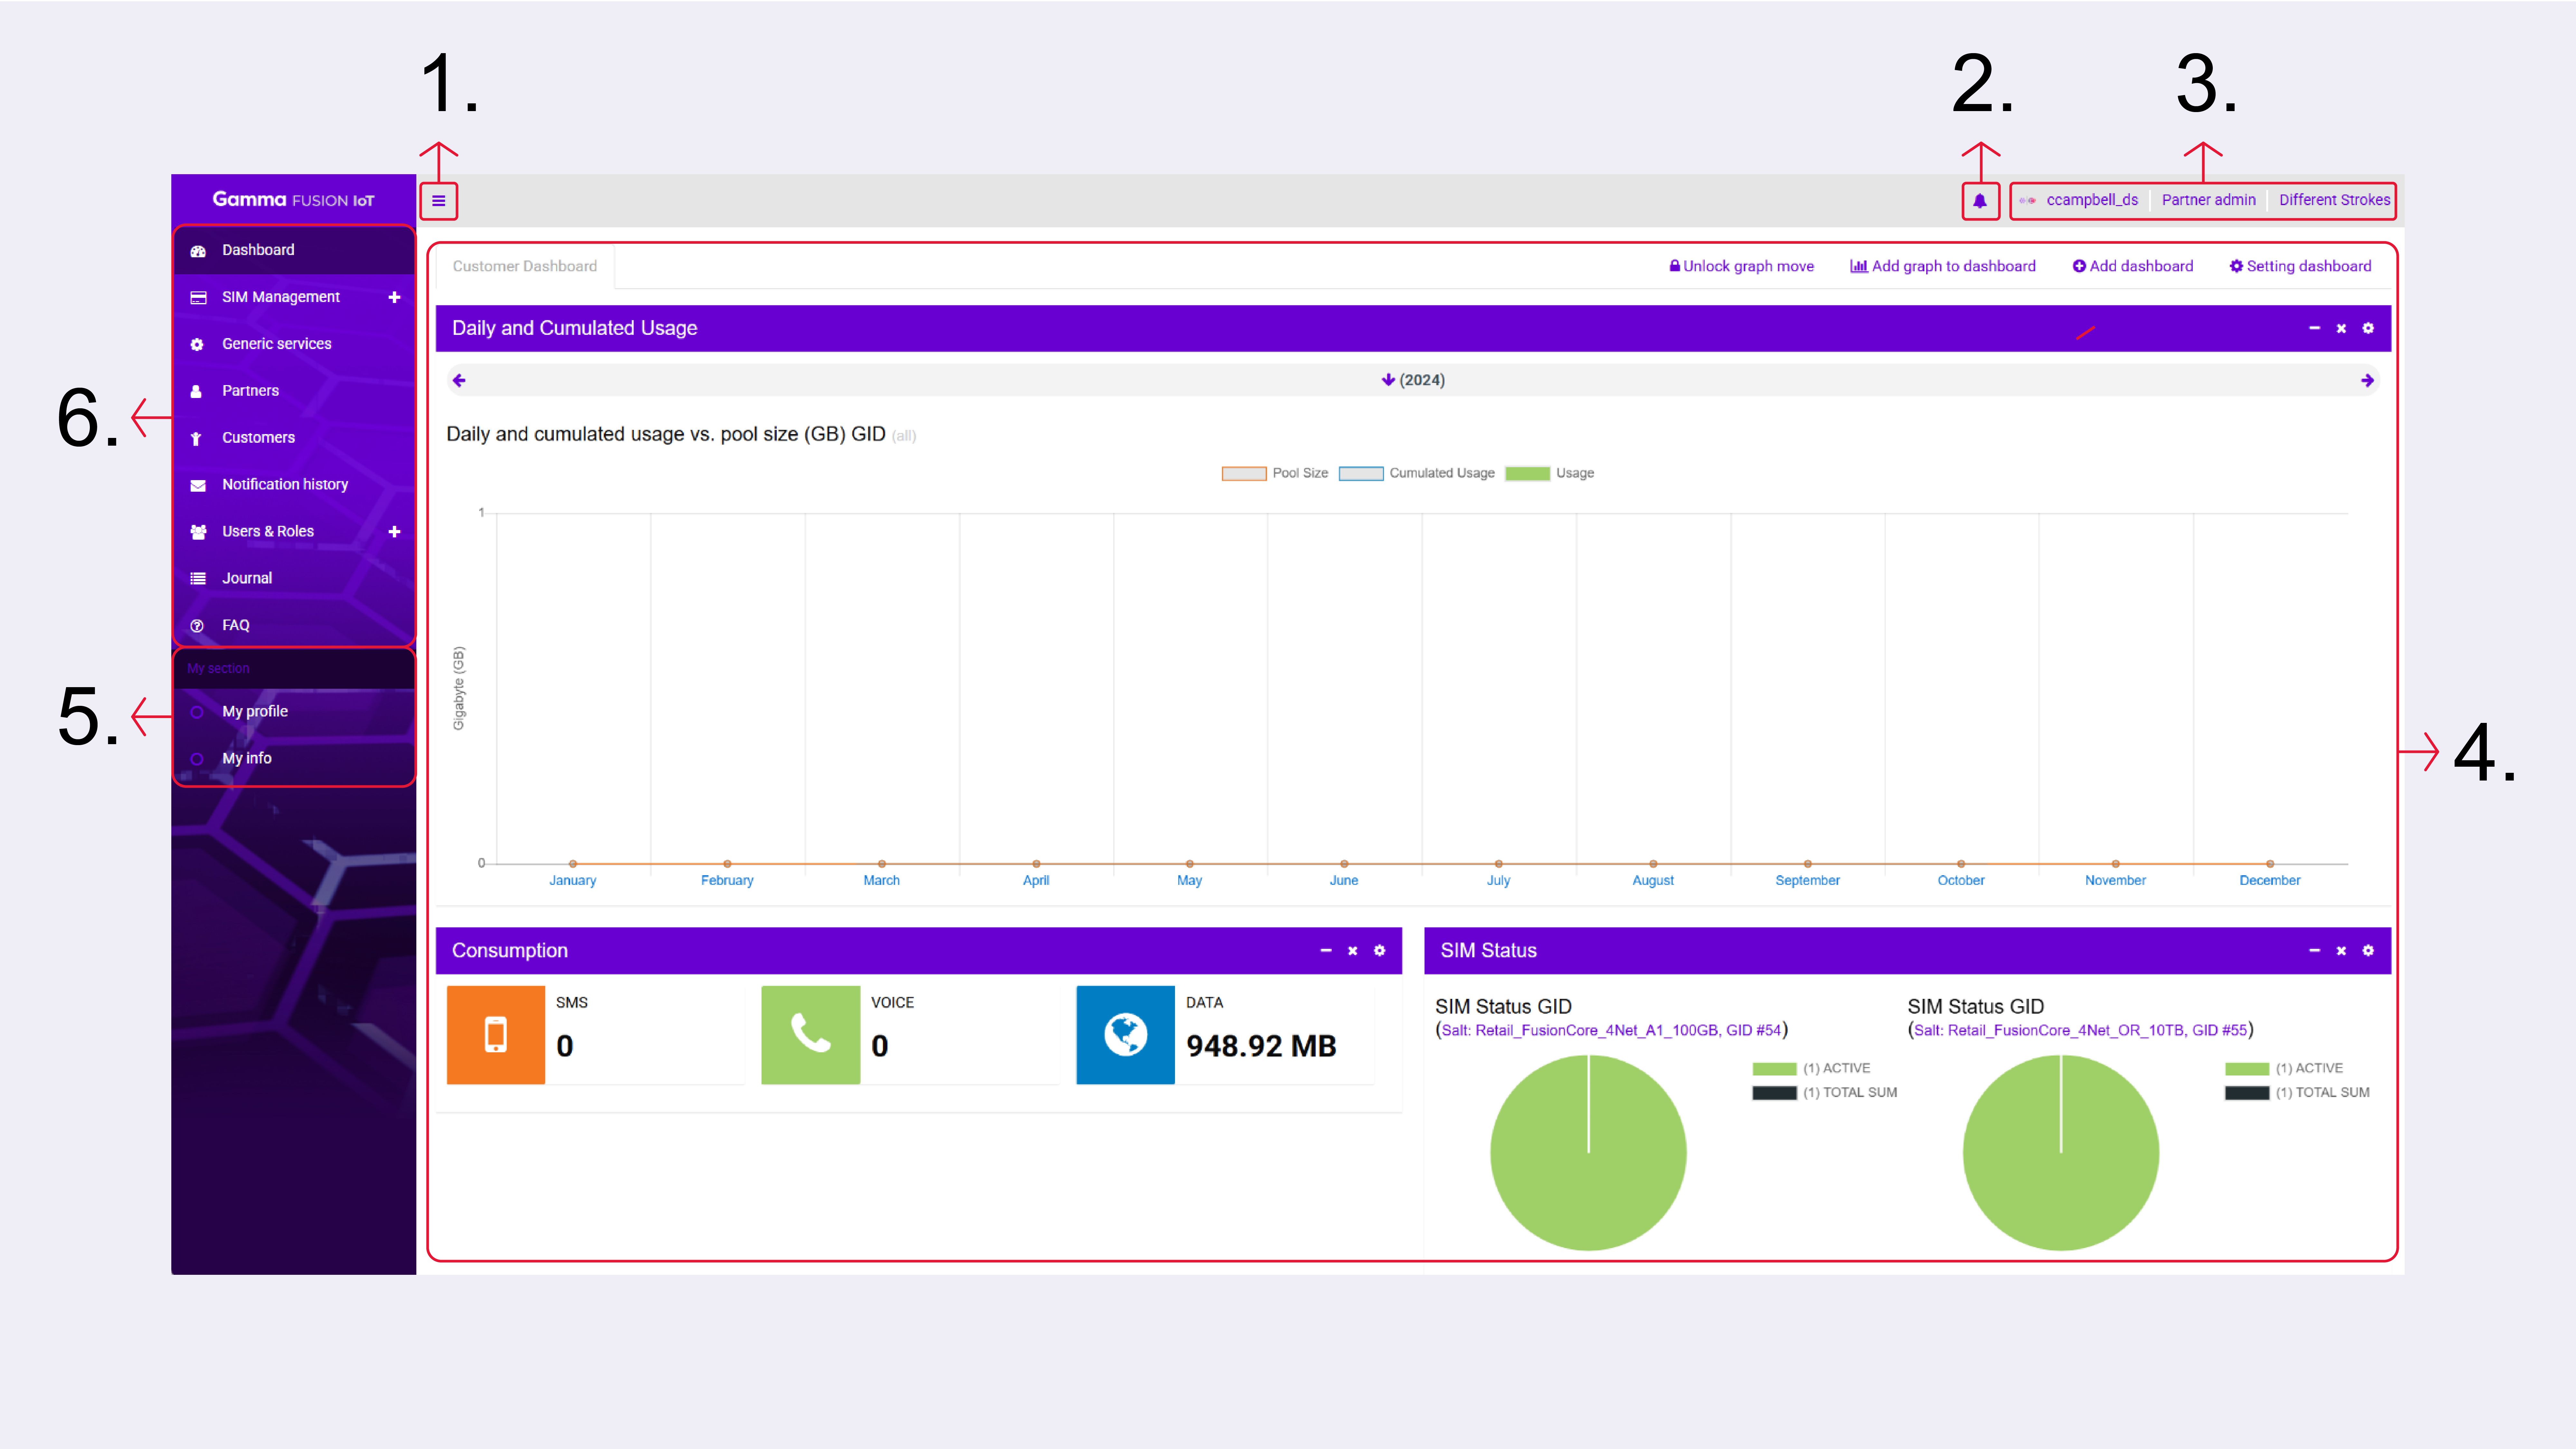This screenshot has height=1449, width=2576.
Task: Open Consumption panel settings gear
Action: (x=1379, y=951)
